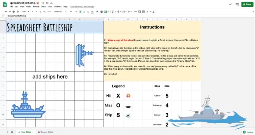Select the paint format tool
Screen dimensions: 255x135
[17, 11]
